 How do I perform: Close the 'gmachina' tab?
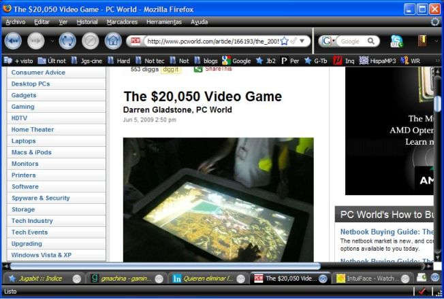click(159, 279)
